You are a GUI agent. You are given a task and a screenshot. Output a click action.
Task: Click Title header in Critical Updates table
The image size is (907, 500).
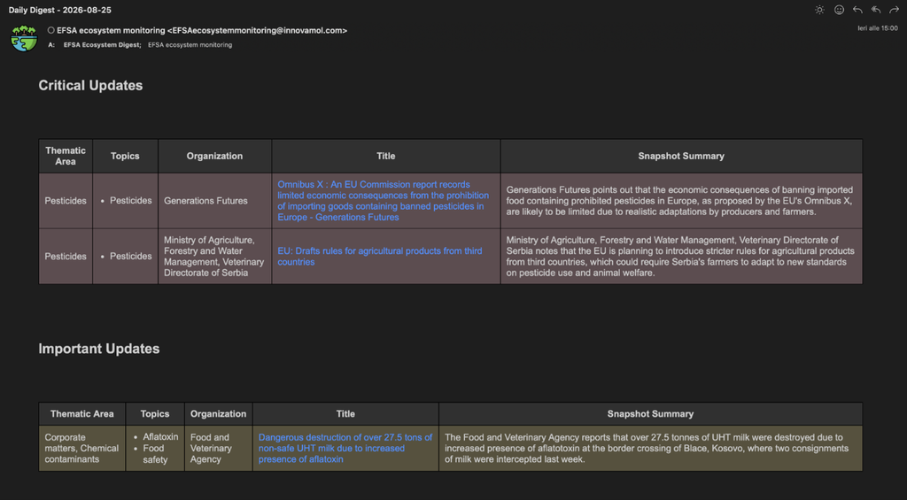tap(386, 156)
